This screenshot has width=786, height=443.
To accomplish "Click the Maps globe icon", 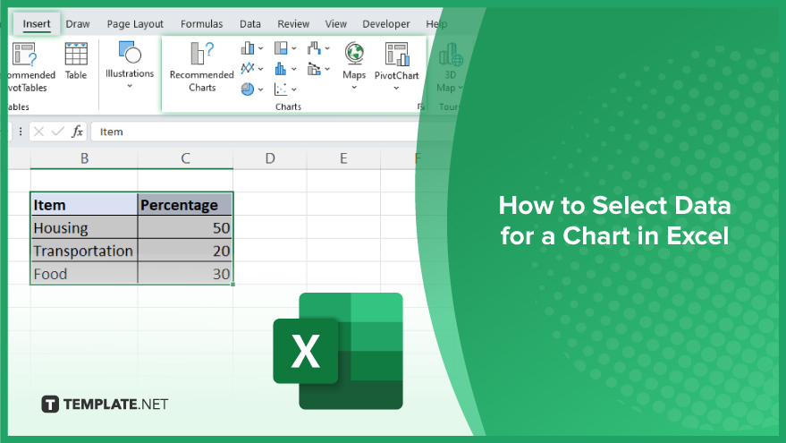I will [354, 53].
